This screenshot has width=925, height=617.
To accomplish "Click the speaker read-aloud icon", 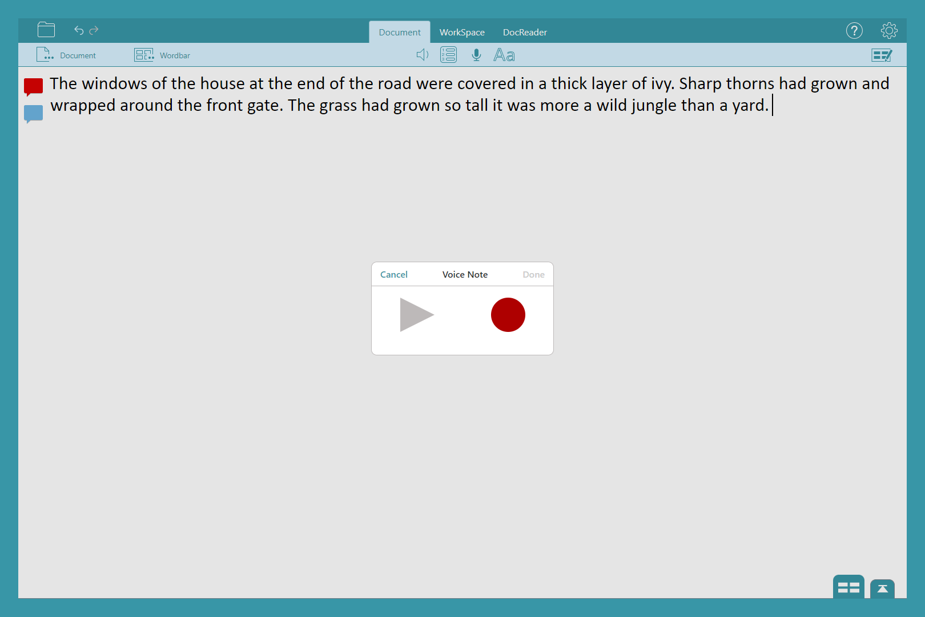I will click(x=422, y=55).
